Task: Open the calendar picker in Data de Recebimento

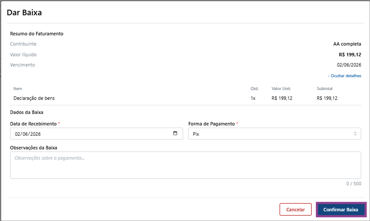Action: pyautogui.click(x=175, y=134)
